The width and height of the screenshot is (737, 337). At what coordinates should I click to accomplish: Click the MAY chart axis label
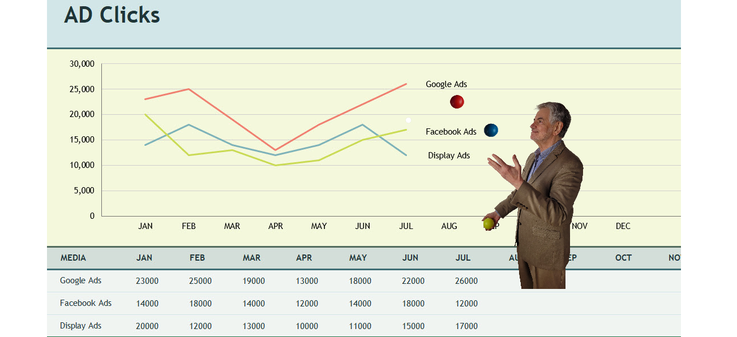click(x=319, y=226)
